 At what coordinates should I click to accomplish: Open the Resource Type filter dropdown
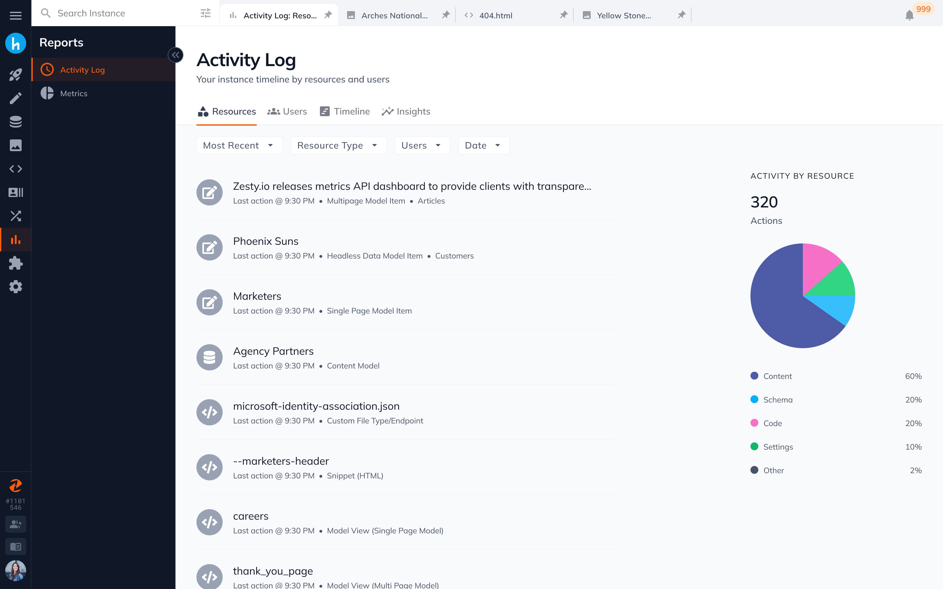[338, 145]
